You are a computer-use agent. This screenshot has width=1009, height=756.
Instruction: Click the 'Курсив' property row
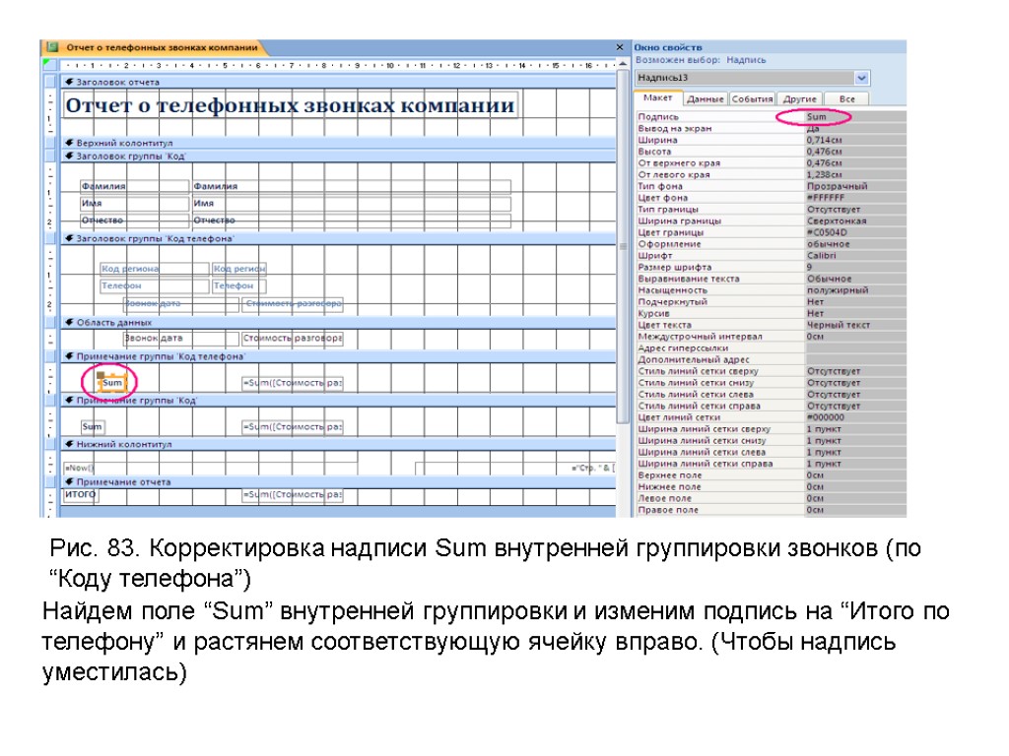(x=771, y=313)
